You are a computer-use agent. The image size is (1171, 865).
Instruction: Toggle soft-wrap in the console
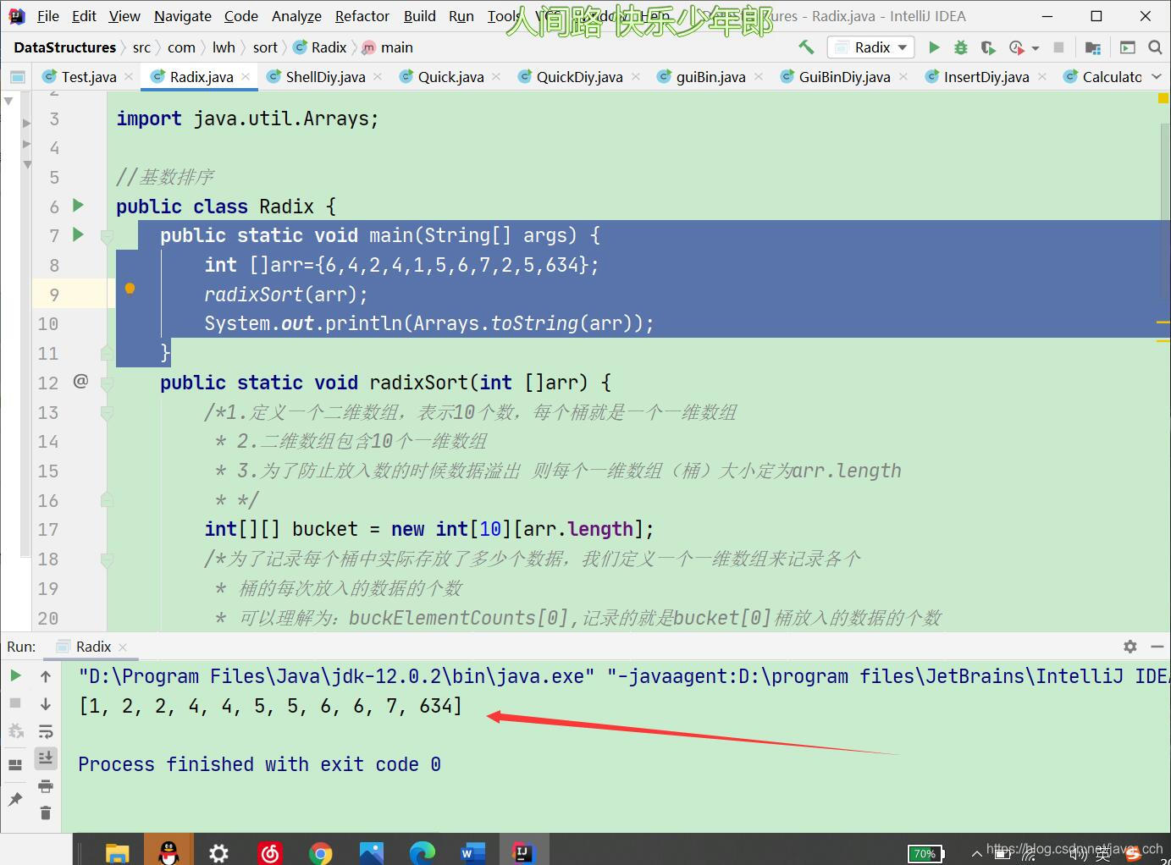pyautogui.click(x=46, y=731)
